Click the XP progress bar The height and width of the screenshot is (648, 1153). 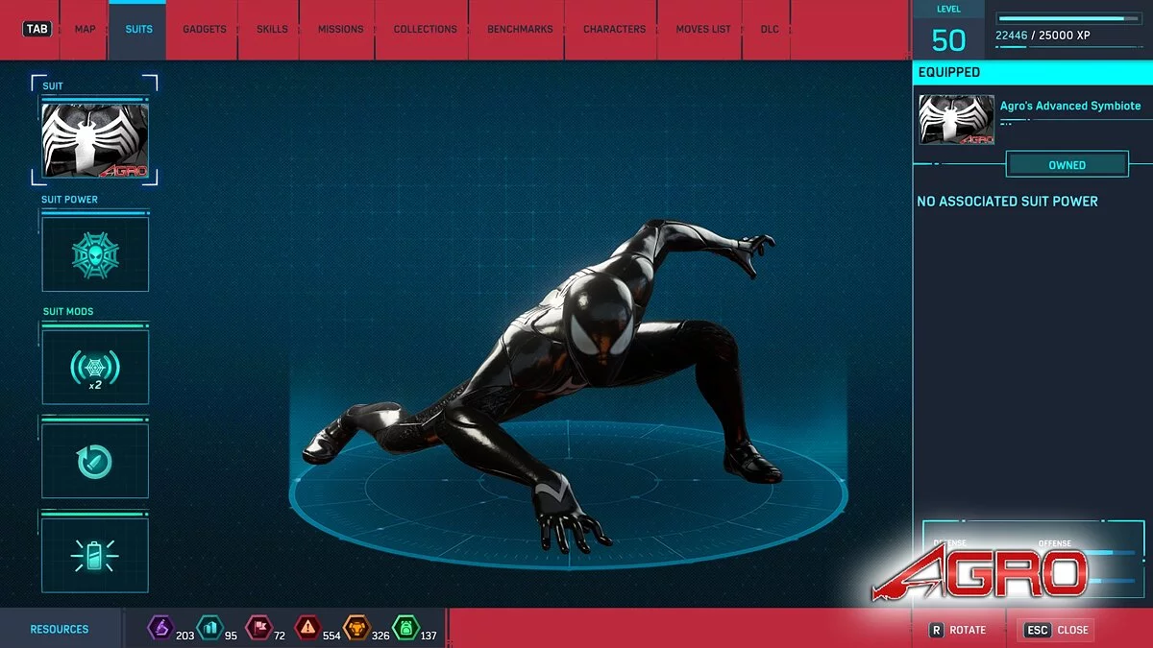(1068, 18)
